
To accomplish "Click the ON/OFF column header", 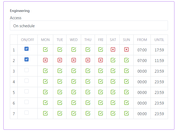I will coord(28,40).
